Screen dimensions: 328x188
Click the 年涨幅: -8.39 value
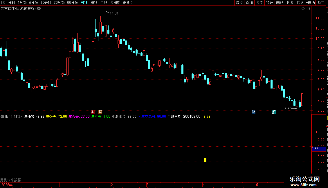click(x=34, y=117)
